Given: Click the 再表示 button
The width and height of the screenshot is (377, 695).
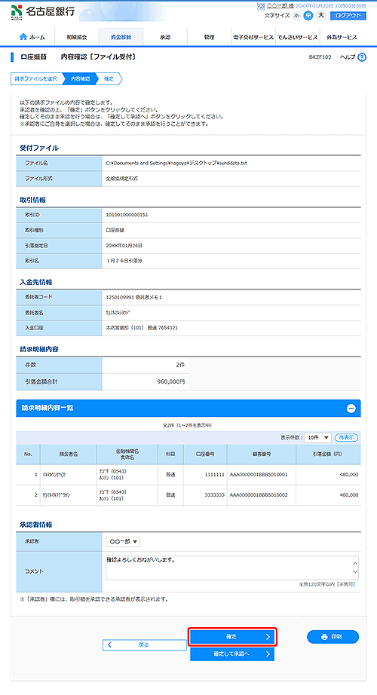Looking at the screenshot, I should [346, 437].
